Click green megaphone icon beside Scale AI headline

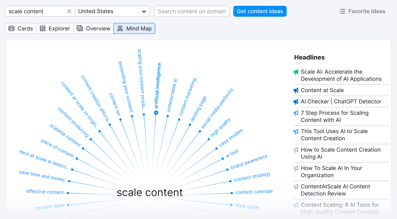pyautogui.click(x=296, y=72)
